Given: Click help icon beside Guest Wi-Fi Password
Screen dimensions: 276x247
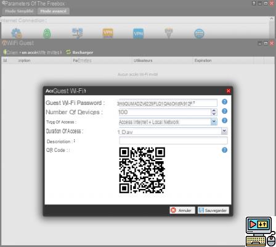Looking at the screenshot, I should tap(224, 102).
